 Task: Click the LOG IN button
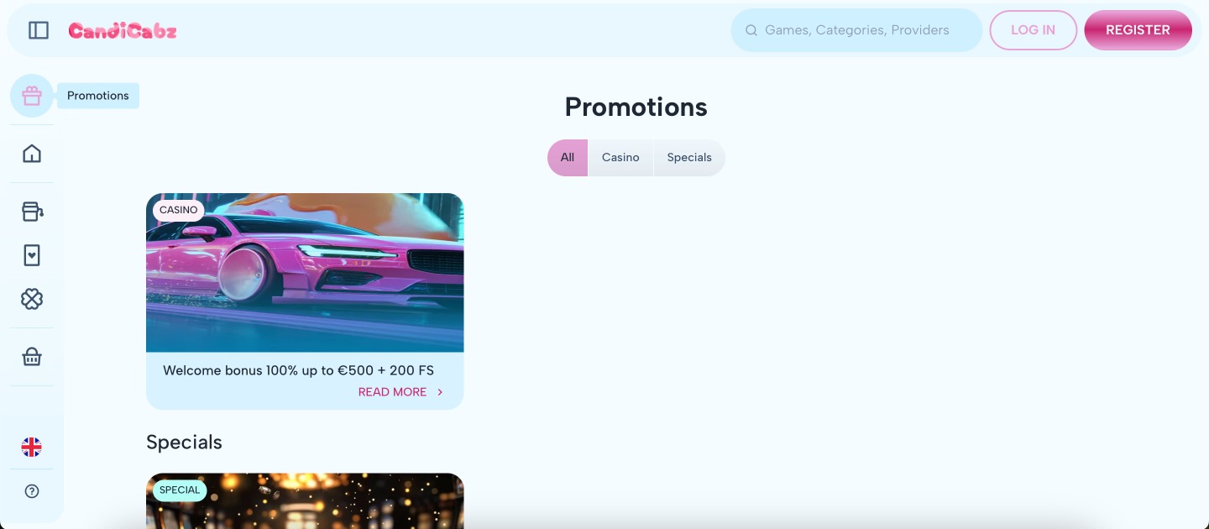[1034, 30]
